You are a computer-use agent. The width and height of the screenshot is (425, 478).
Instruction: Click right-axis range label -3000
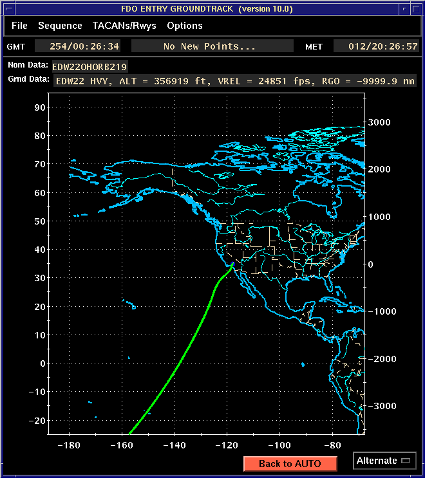(382, 406)
